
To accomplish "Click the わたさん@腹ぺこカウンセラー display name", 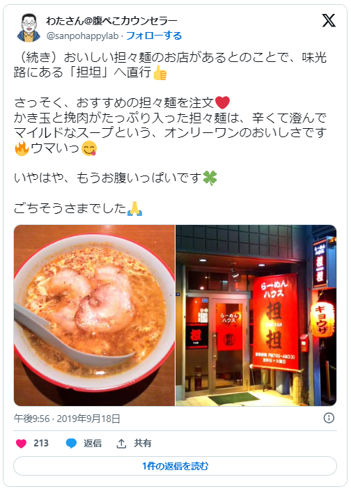I will 111,21.
